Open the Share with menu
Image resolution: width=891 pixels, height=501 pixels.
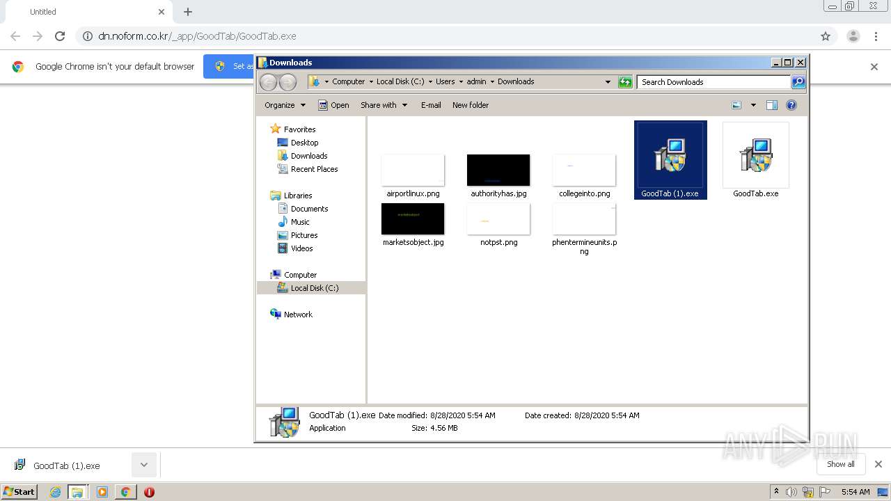pos(384,105)
